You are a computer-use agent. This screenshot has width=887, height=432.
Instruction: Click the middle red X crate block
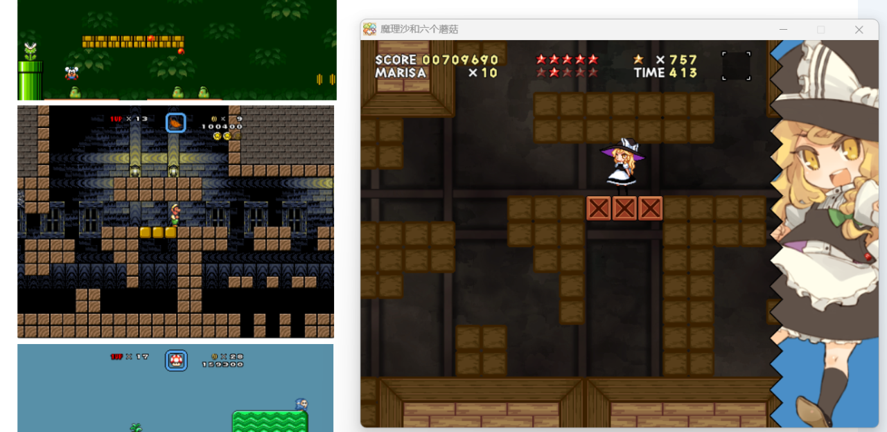(624, 208)
